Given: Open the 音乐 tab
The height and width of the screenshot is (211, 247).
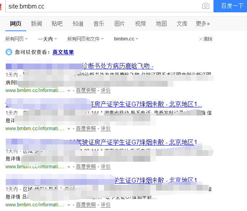Looking at the screenshot, I should (x=99, y=24).
